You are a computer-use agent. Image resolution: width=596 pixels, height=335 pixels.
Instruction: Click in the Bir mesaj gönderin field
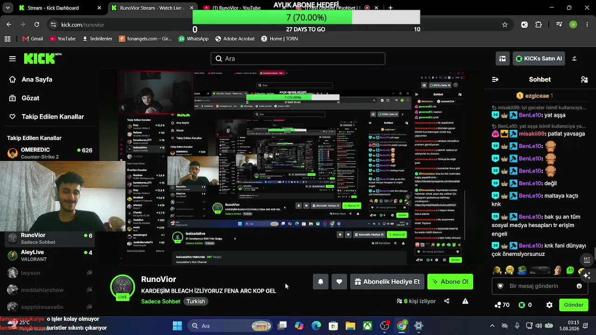pos(540,286)
